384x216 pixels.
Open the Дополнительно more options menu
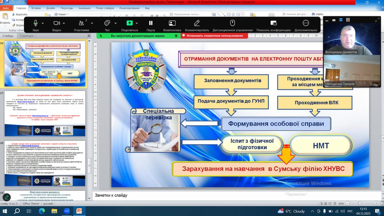click(x=306, y=23)
